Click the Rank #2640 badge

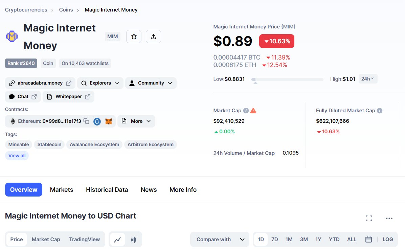pyautogui.click(x=21, y=63)
